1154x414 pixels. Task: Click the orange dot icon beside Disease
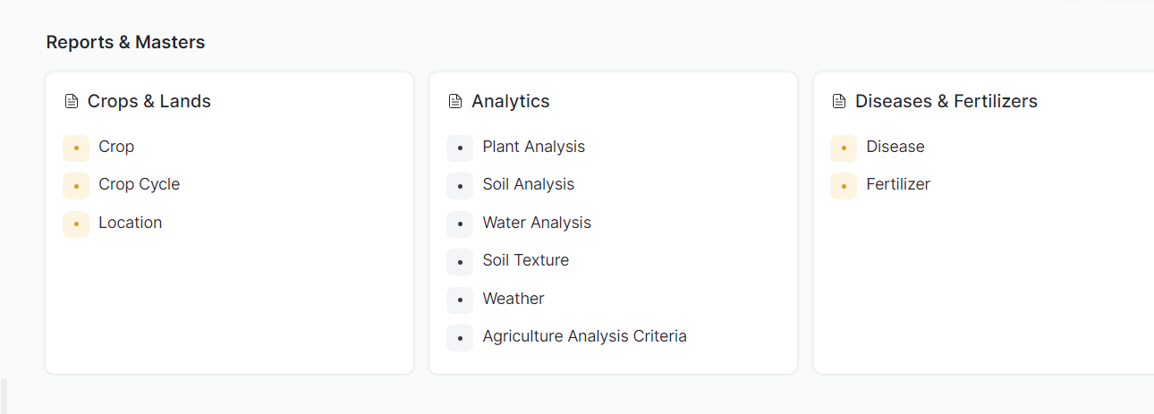[x=844, y=148]
